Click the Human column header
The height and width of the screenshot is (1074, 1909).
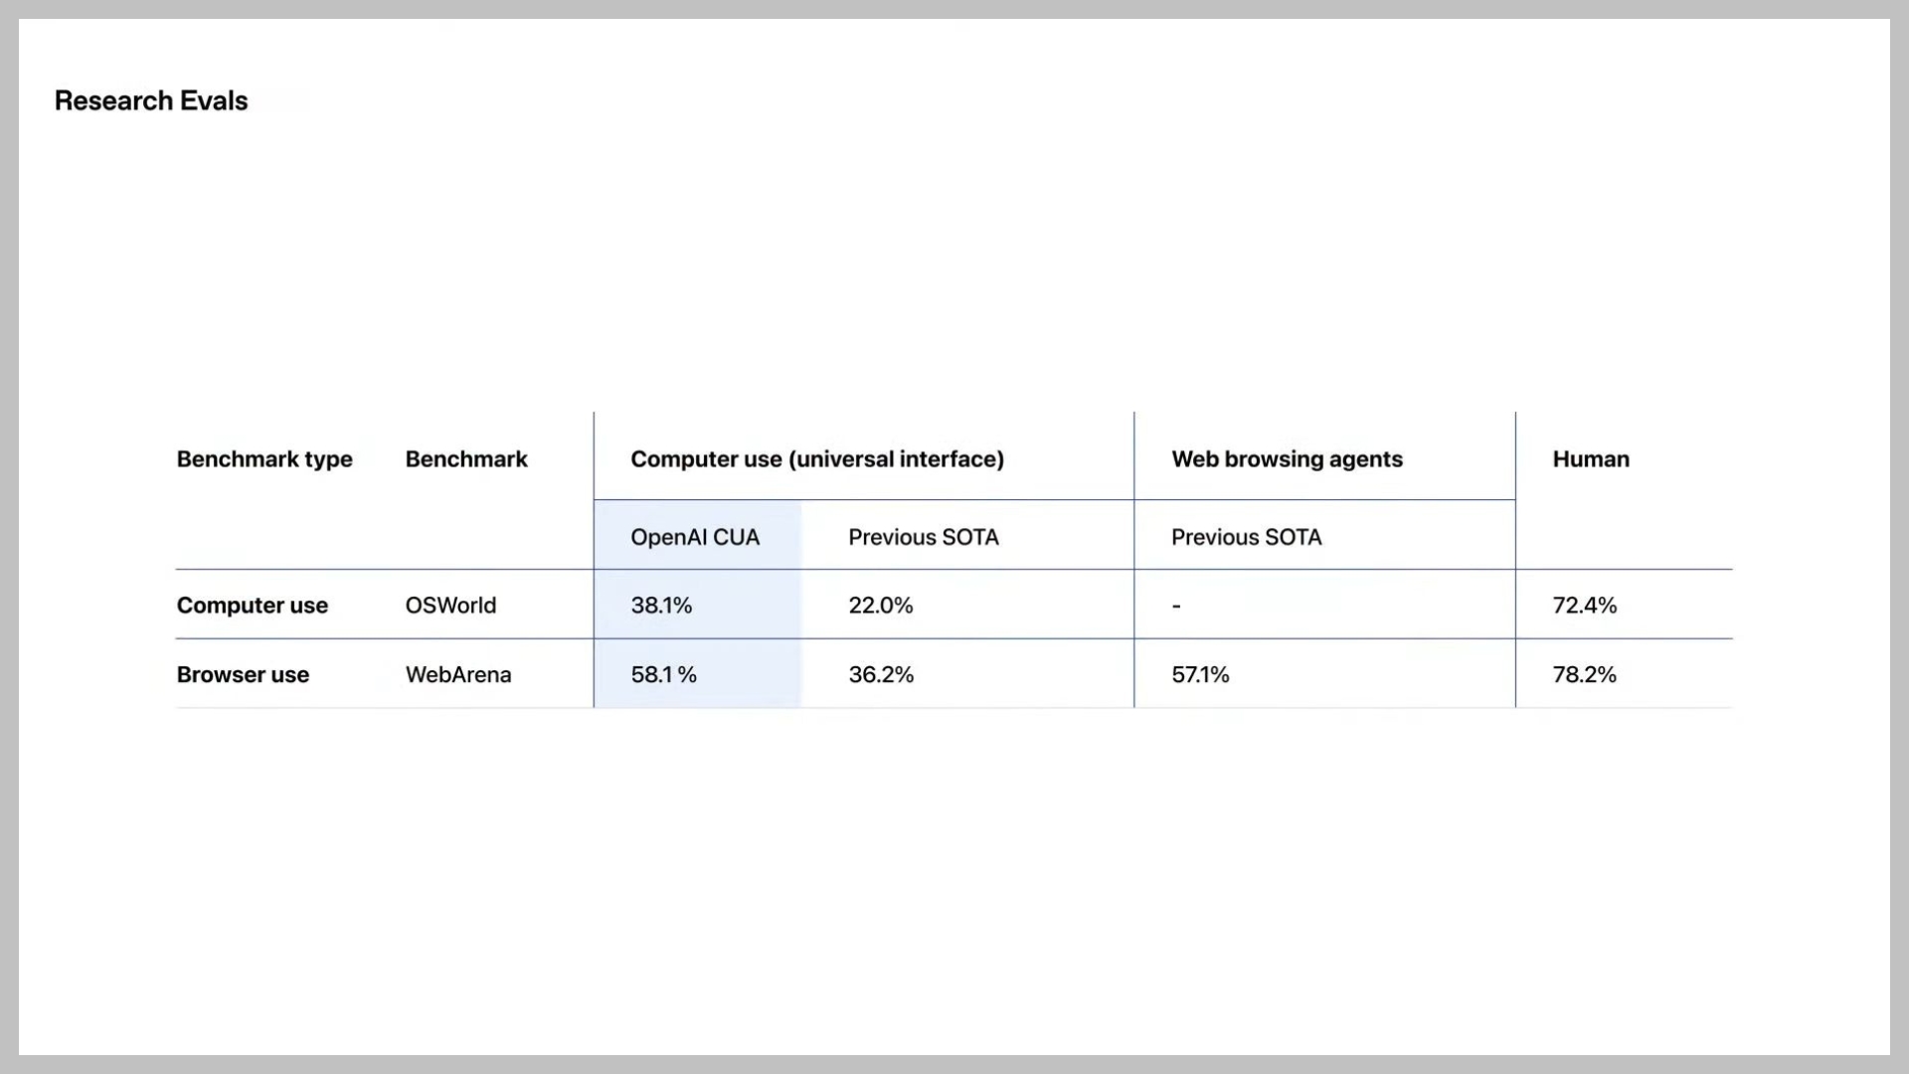(x=1591, y=459)
